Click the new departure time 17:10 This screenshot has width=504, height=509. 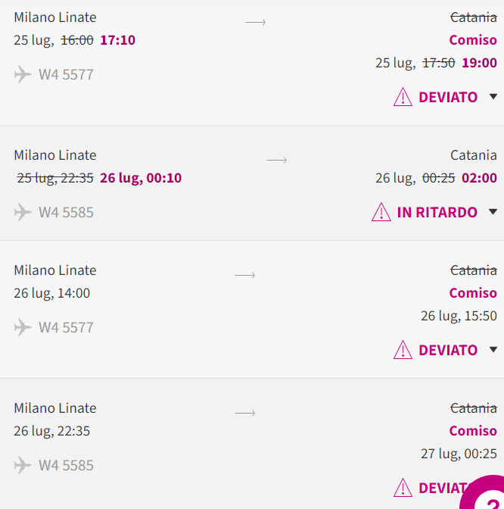(x=117, y=40)
